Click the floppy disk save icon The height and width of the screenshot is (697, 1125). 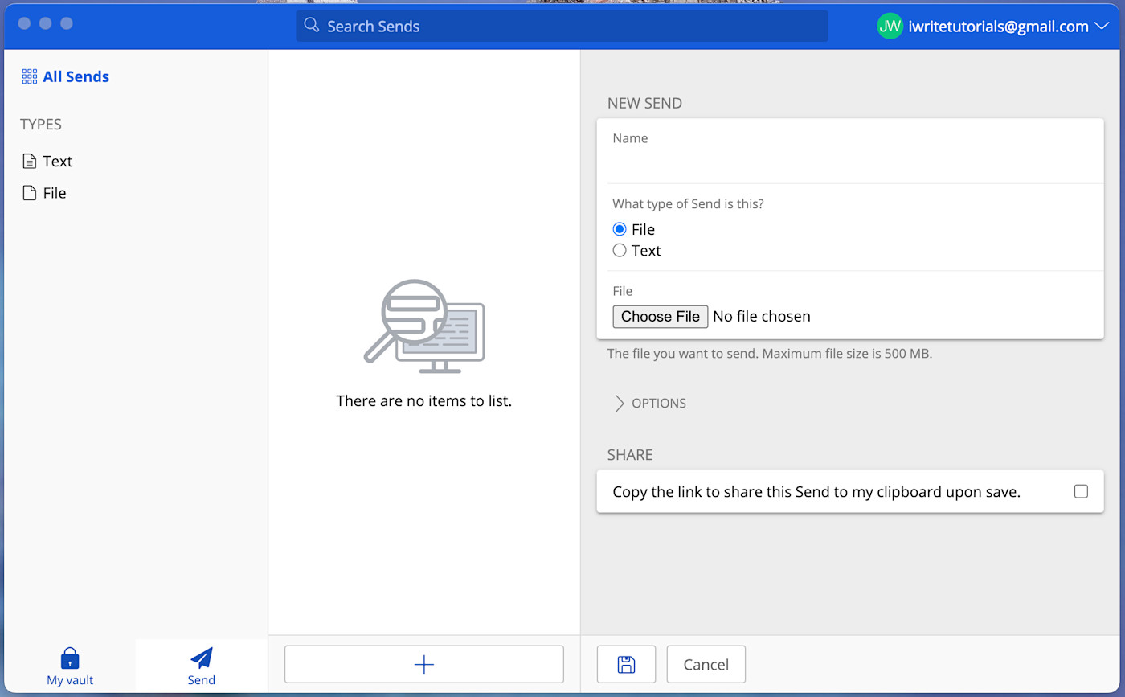626,664
